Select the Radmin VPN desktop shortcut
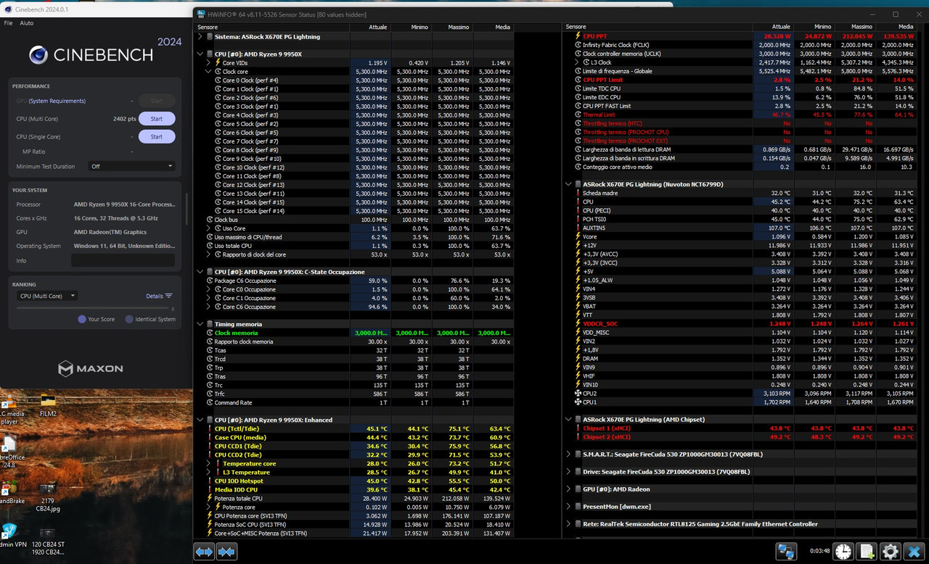This screenshot has width=929, height=564. tap(12, 536)
